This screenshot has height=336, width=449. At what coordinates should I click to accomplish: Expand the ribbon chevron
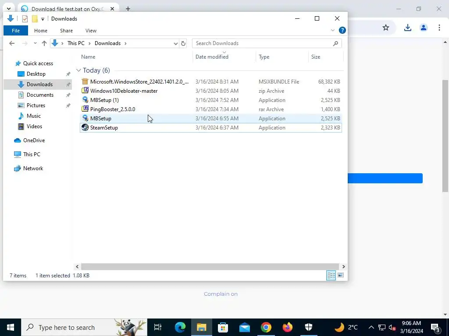point(332,30)
